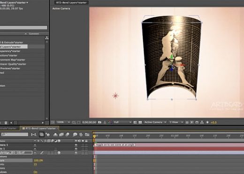Click the audio column header icon
244x174 pixels.
pyautogui.click(x=79, y=141)
